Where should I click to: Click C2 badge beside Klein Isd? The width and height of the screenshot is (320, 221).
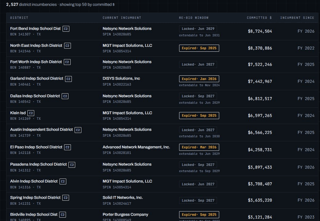coord(31,113)
